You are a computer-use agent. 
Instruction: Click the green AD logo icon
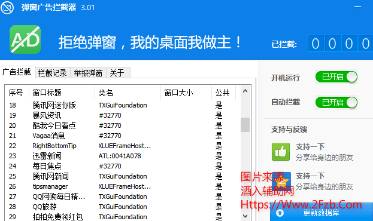point(25,39)
